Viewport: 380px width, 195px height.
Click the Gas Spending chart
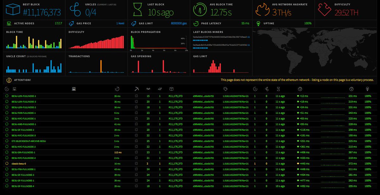click(x=159, y=66)
